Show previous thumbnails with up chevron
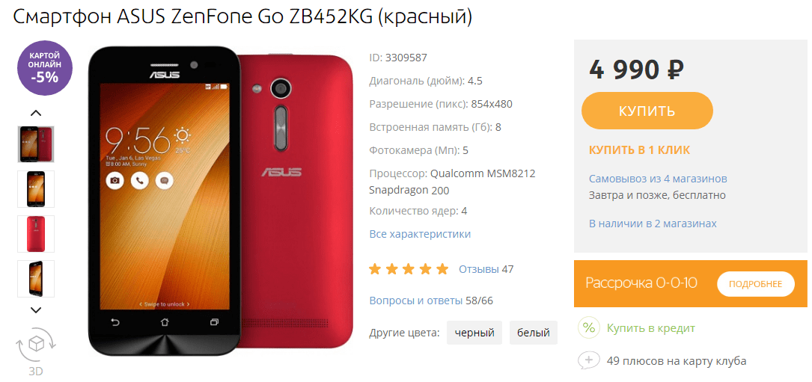Image resolution: width=812 pixels, height=382 pixels. tap(36, 113)
